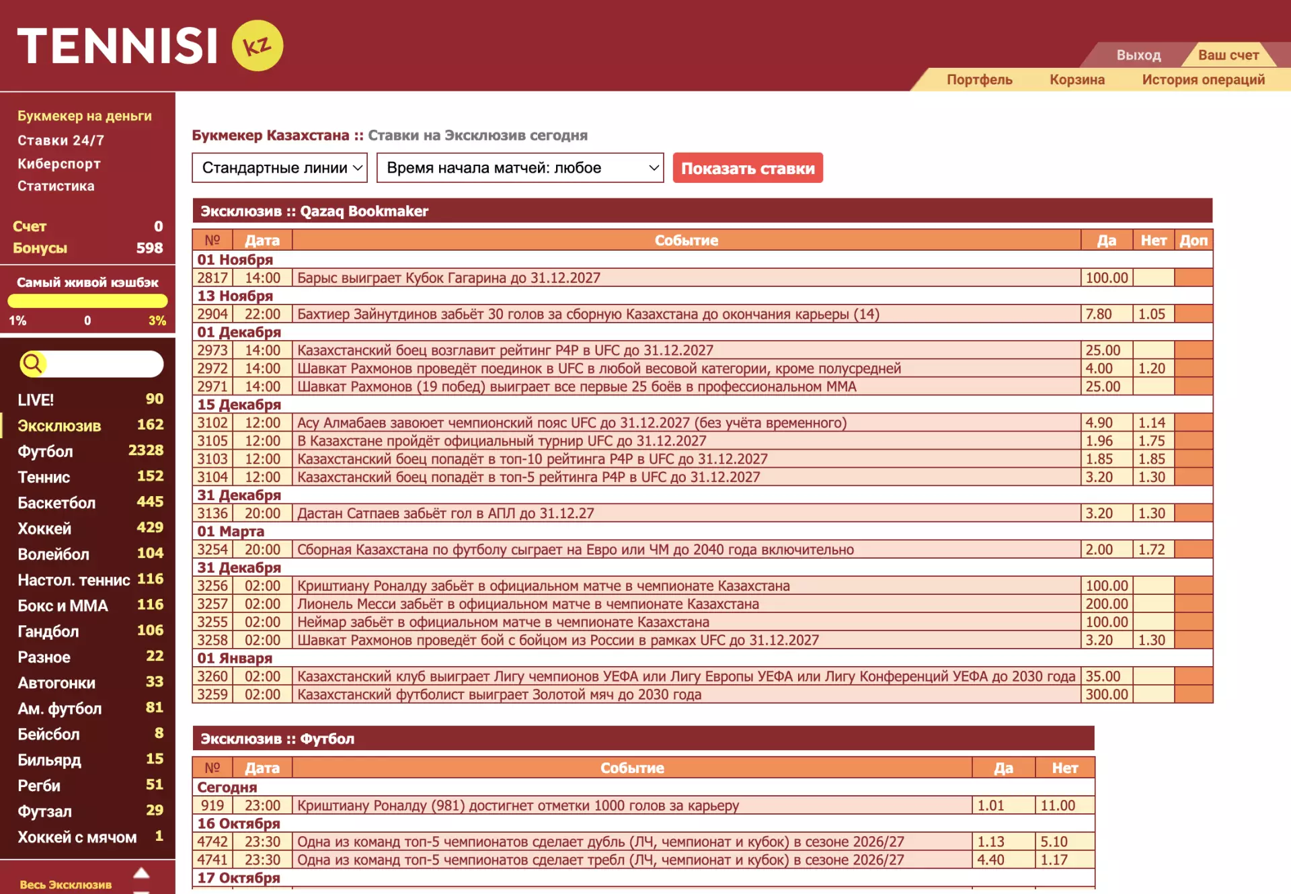Click the yellow search magnifier icon
The width and height of the screenshot is (1291, 894).
pyautogui.click(x=32, y=364)
